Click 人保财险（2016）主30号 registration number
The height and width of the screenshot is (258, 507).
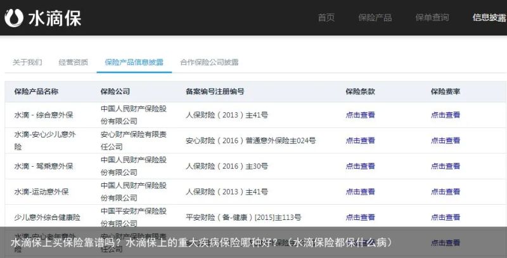[x=227, y=166]
